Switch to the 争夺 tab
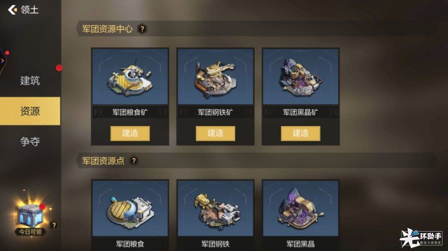The height and width of the screenshot is (251, 448). pyautogui.click(x=30, y=141)
